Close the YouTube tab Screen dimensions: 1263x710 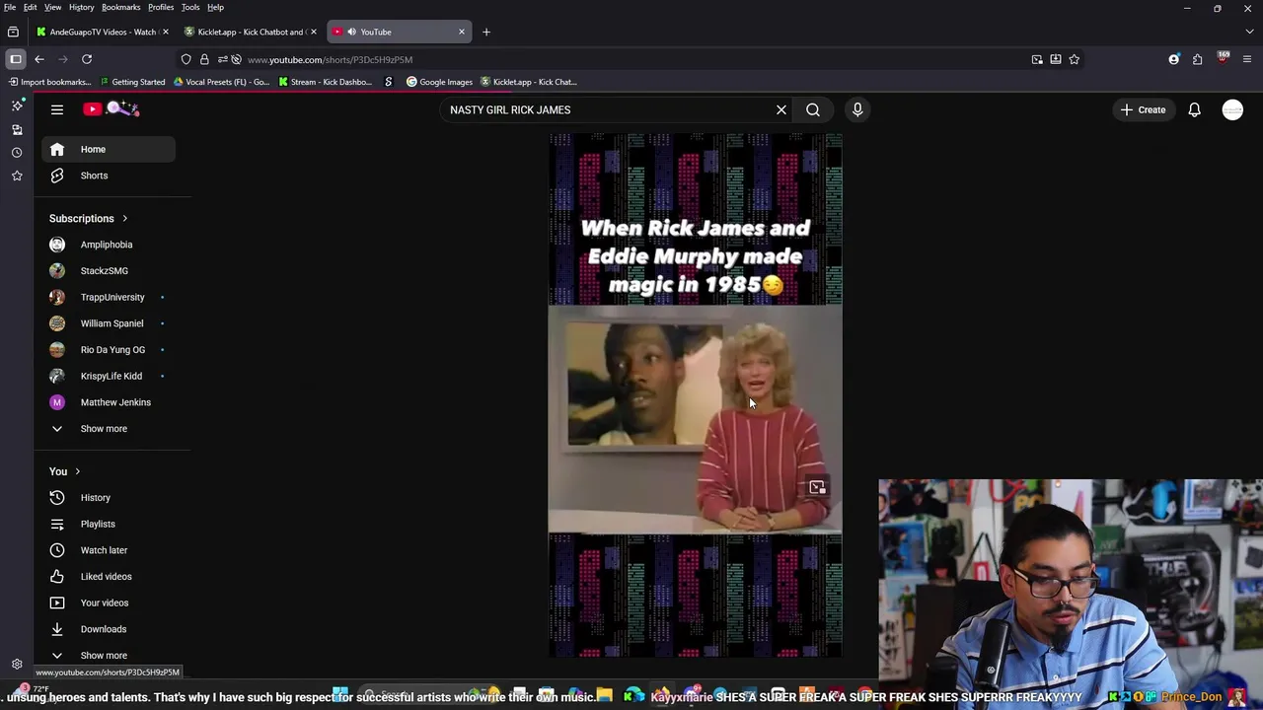tap(461, 32)
